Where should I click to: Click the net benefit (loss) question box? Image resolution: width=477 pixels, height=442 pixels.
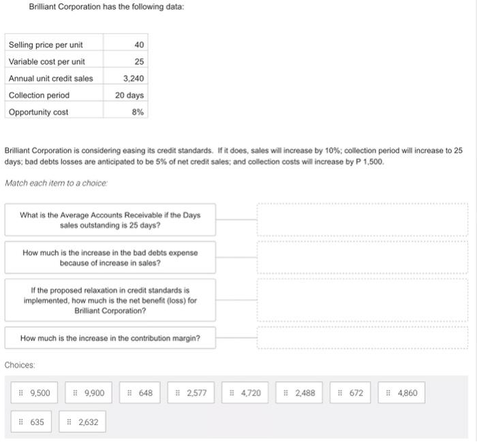[x=110, y=300]
